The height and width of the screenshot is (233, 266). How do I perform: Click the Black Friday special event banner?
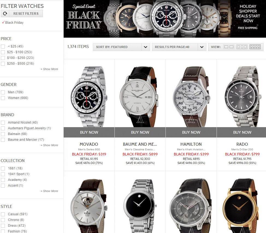tap(165, 19)
